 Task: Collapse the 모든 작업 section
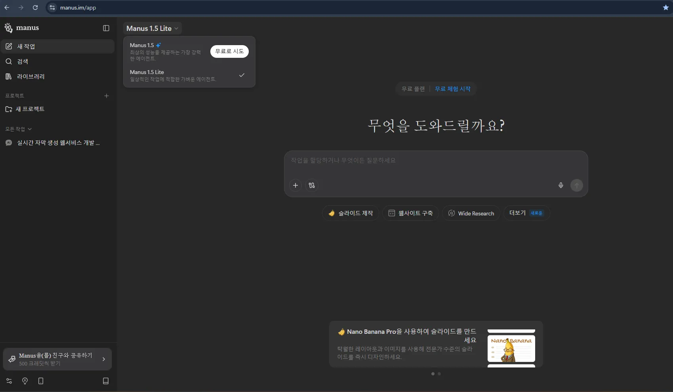coord(18,129)
